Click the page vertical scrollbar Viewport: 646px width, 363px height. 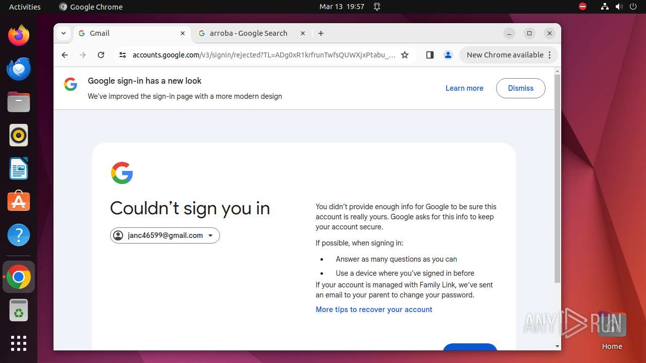tap(557, 178)
